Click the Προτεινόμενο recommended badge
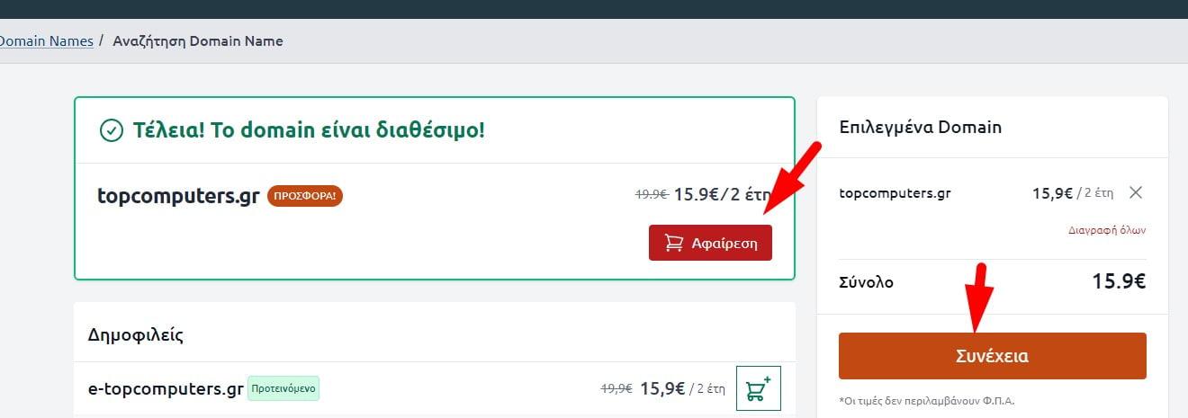The width and height of the screenshot is (1188, 418). (283, 389)
